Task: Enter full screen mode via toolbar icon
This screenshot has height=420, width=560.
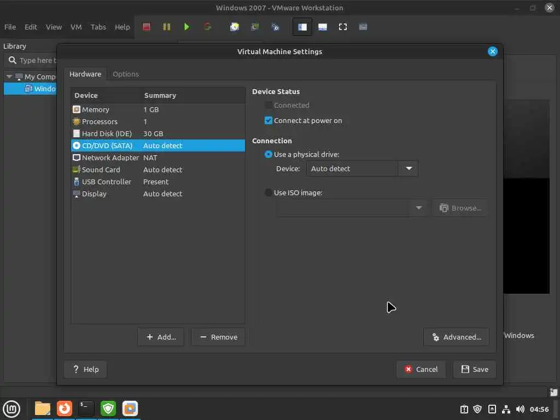Action: tap(342, 27)
